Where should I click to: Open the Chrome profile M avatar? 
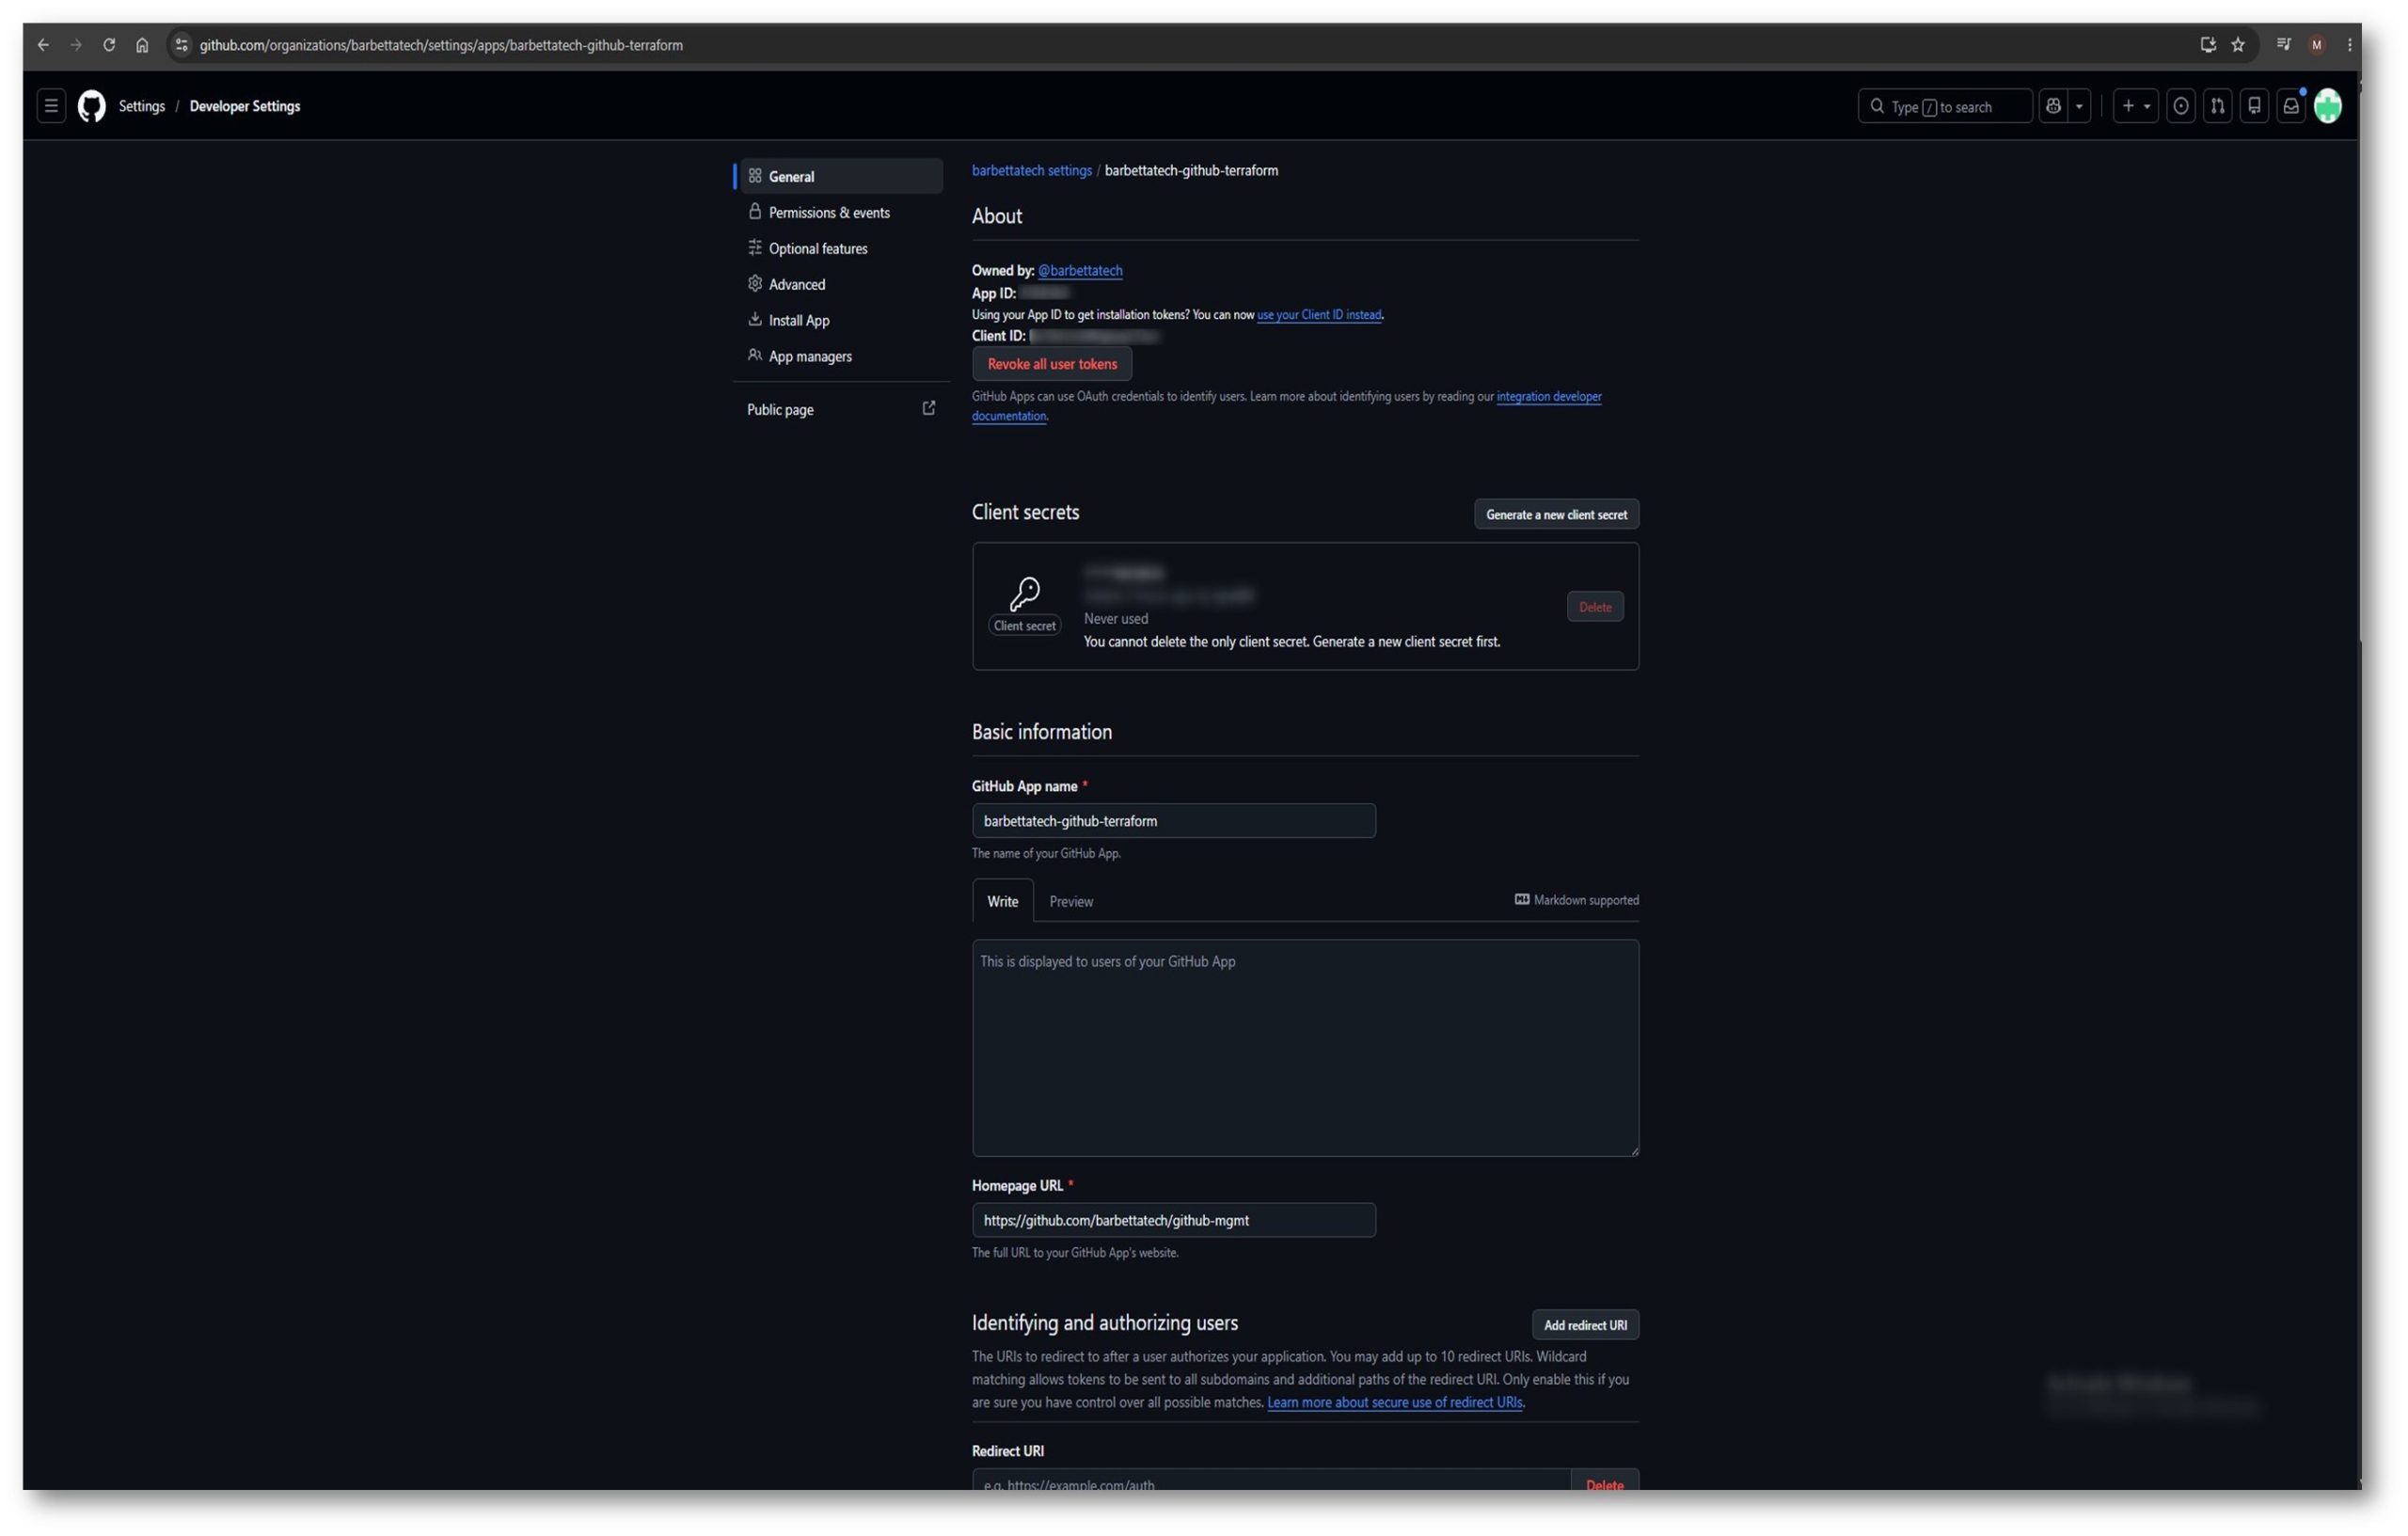2317,45
